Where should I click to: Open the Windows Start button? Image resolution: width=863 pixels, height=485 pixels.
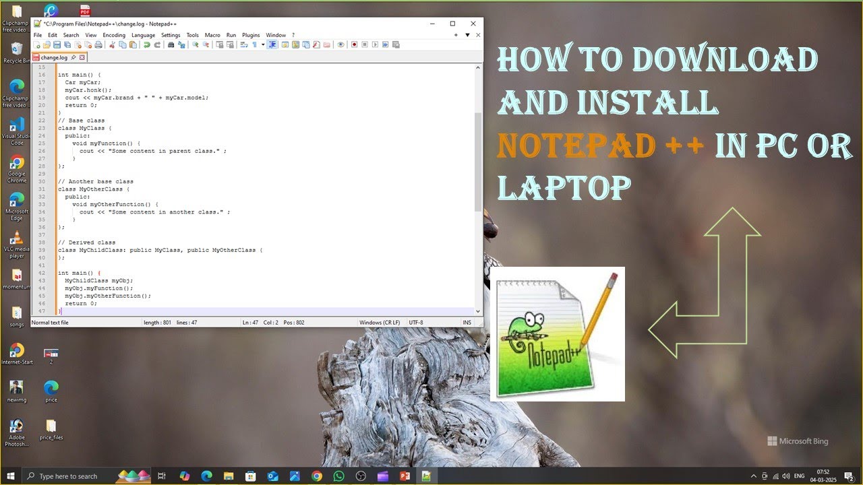[x=11, y=476]
